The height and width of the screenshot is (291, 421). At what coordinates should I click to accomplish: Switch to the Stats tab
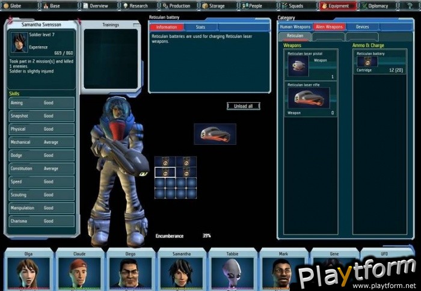(200, 27)
